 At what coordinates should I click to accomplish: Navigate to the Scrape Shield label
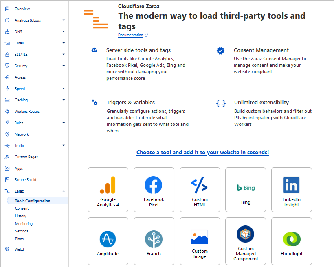pos(25,180)
